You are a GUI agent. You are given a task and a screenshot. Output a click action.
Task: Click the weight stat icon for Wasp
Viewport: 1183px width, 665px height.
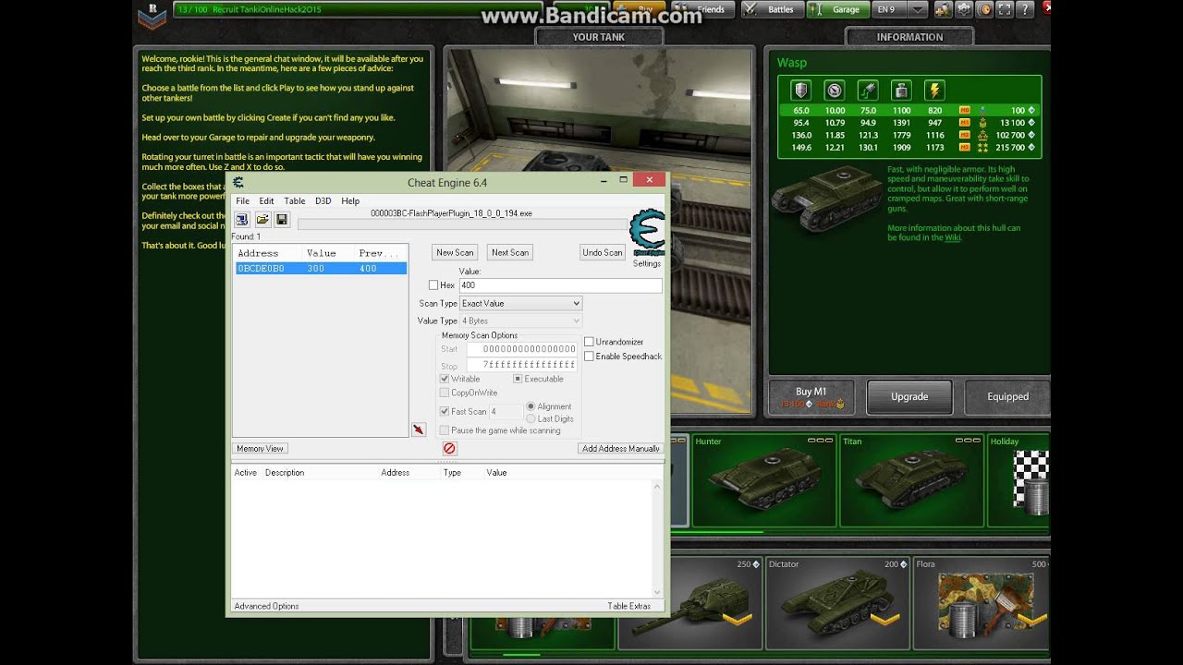click(901, 91)
